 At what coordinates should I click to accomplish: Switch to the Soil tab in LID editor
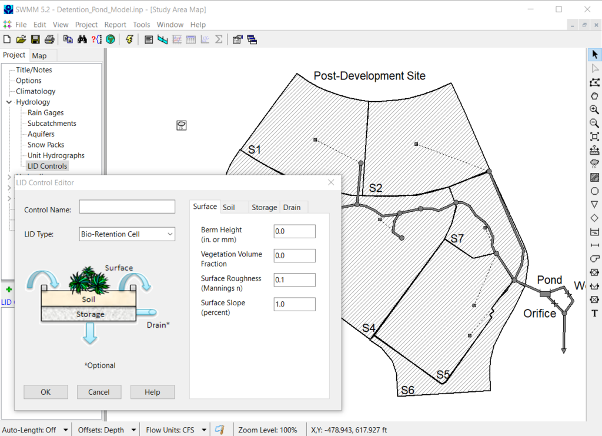(228, 207)
